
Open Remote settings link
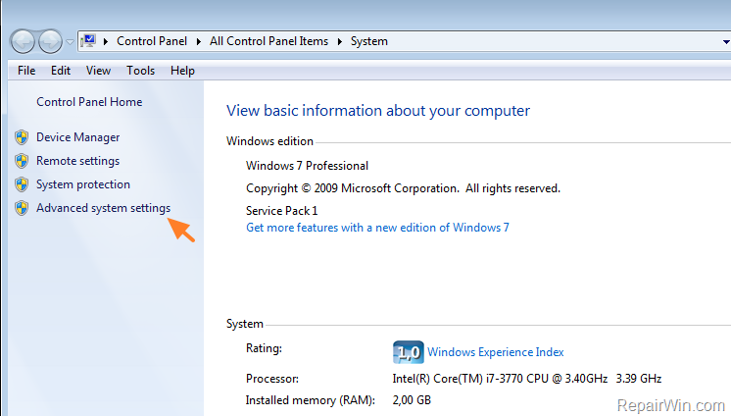coord(77,161)
